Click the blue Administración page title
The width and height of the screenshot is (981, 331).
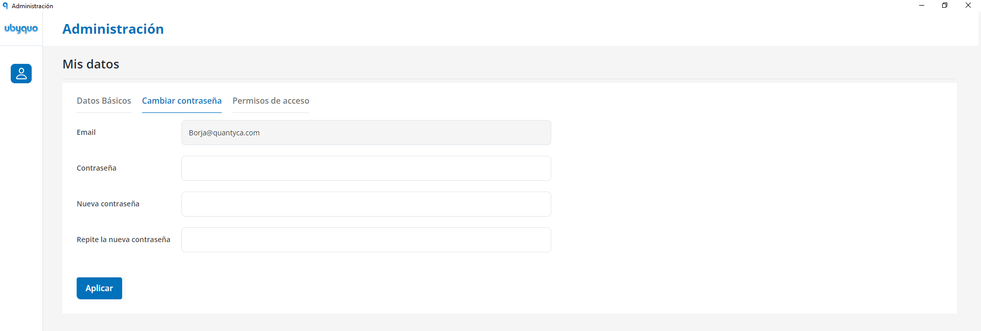(113, 29)
